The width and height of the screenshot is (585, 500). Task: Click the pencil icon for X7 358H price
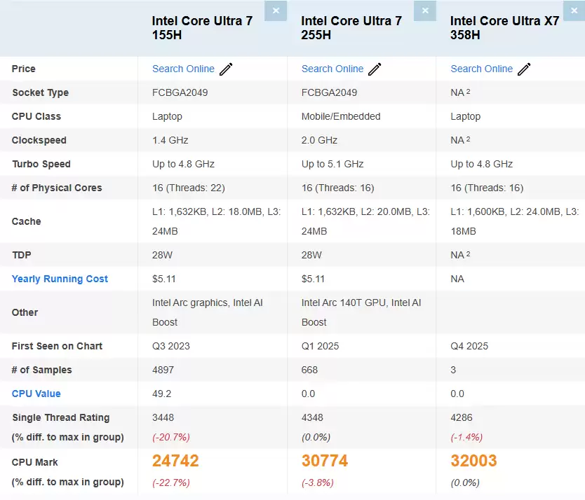coord(523,69)
